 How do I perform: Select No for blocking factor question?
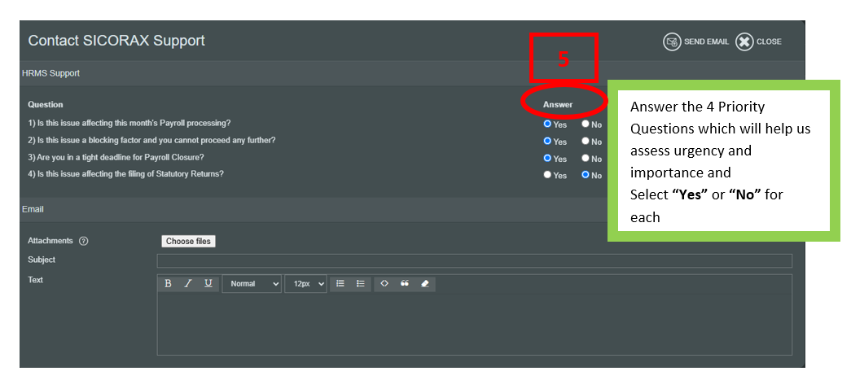pos(585,141)
